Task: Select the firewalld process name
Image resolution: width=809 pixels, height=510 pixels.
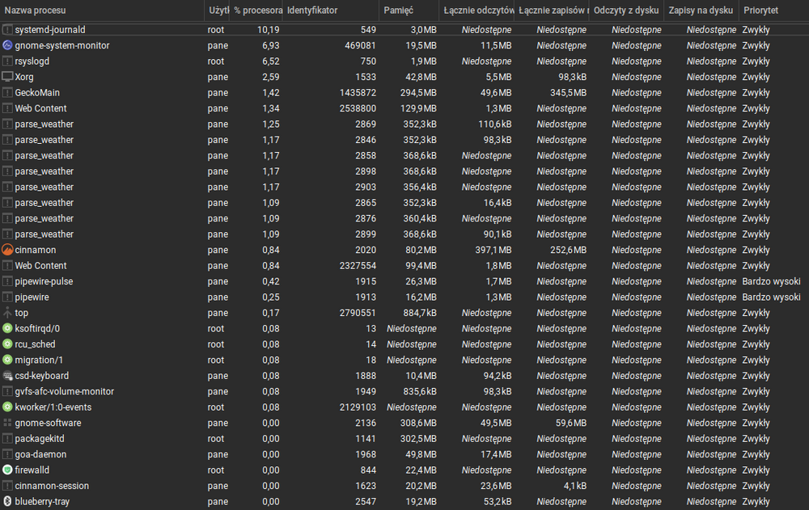Action: coord(32,470)
